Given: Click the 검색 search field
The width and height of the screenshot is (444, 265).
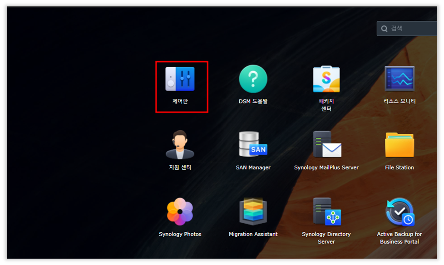Looking at the screenshot, I should click(407, 28).
